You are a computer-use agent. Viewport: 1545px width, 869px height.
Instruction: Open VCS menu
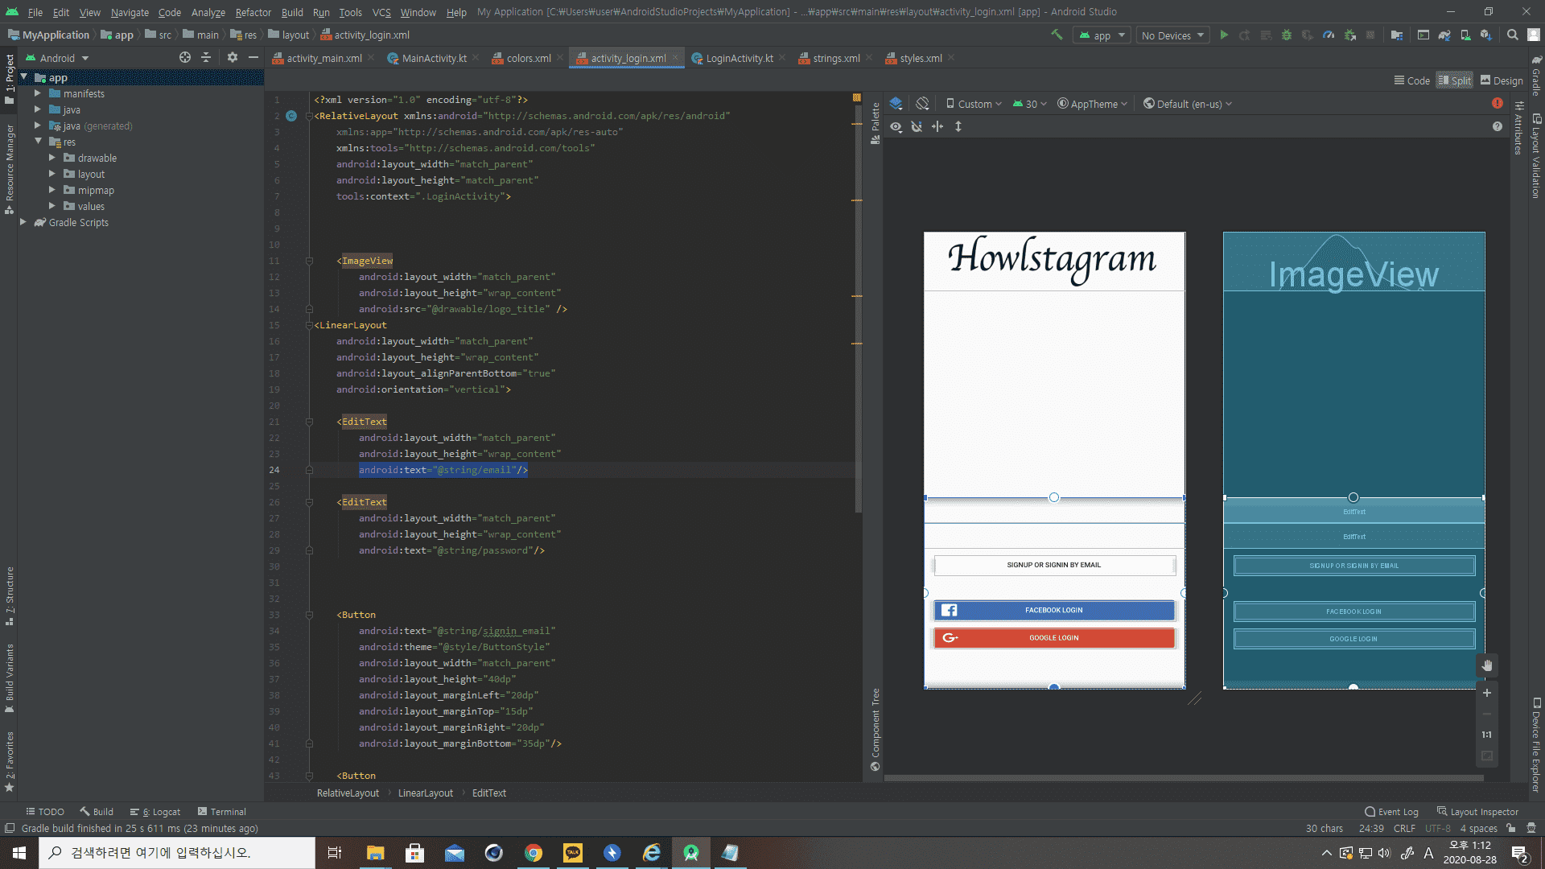[x=381, y=12]
